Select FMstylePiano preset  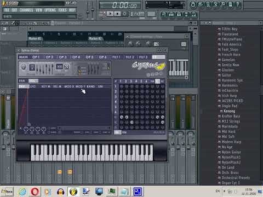point(232,39)
